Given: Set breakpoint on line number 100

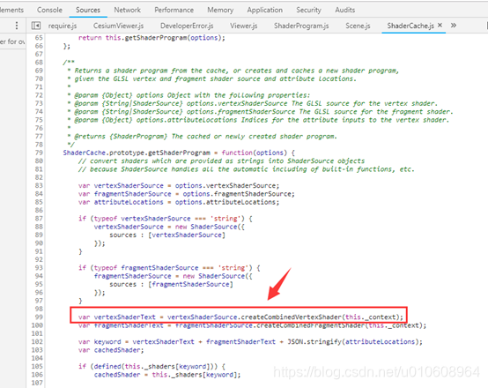Looking at the screenshot, I should [x=37, y=325].
